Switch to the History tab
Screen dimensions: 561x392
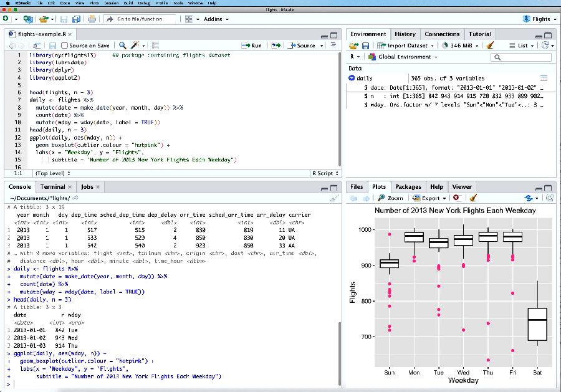point(405,34)
